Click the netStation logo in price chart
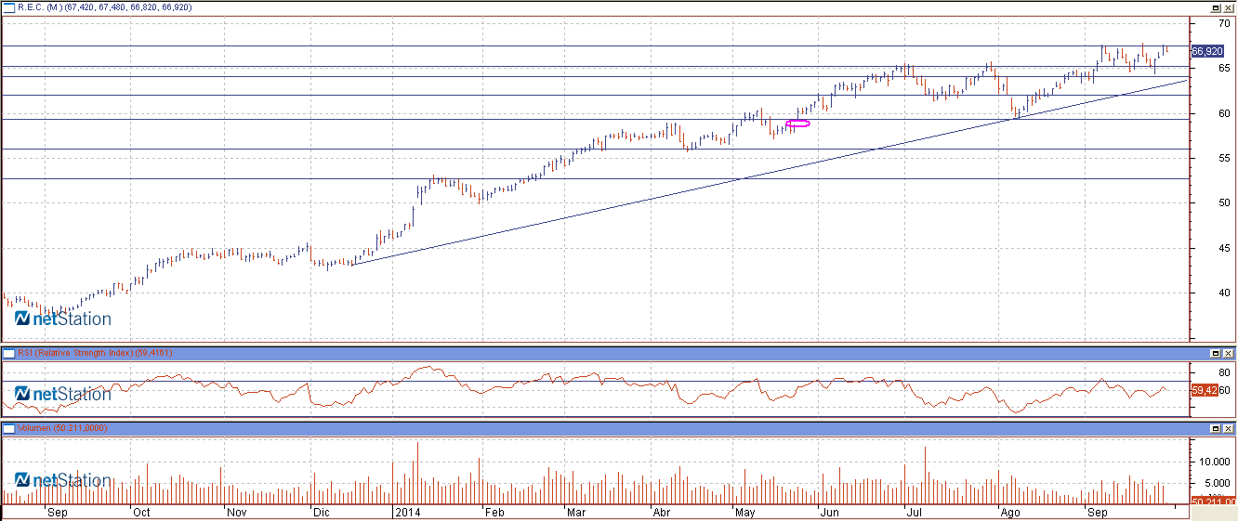This screenshot has width=1238, height=521. [x=62, y=319]
